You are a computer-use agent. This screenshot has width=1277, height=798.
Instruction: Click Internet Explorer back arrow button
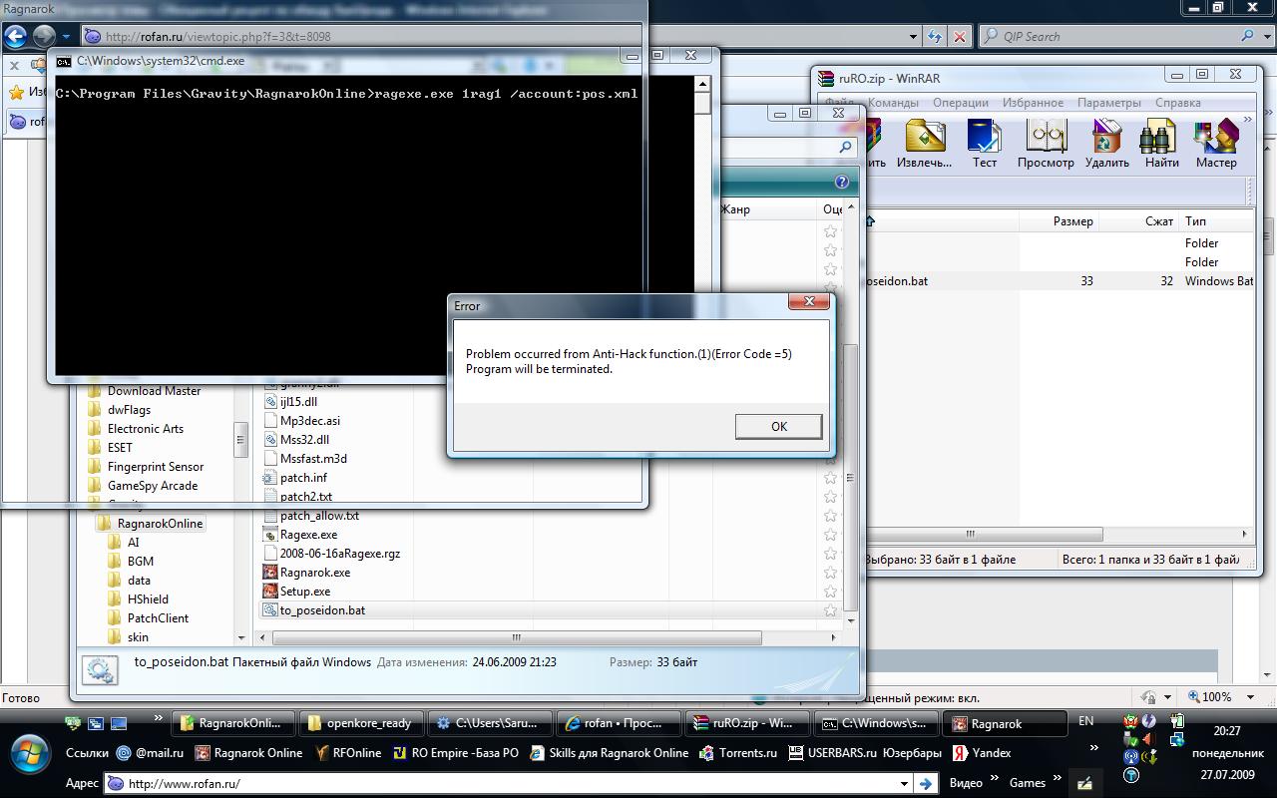[15, 36]
